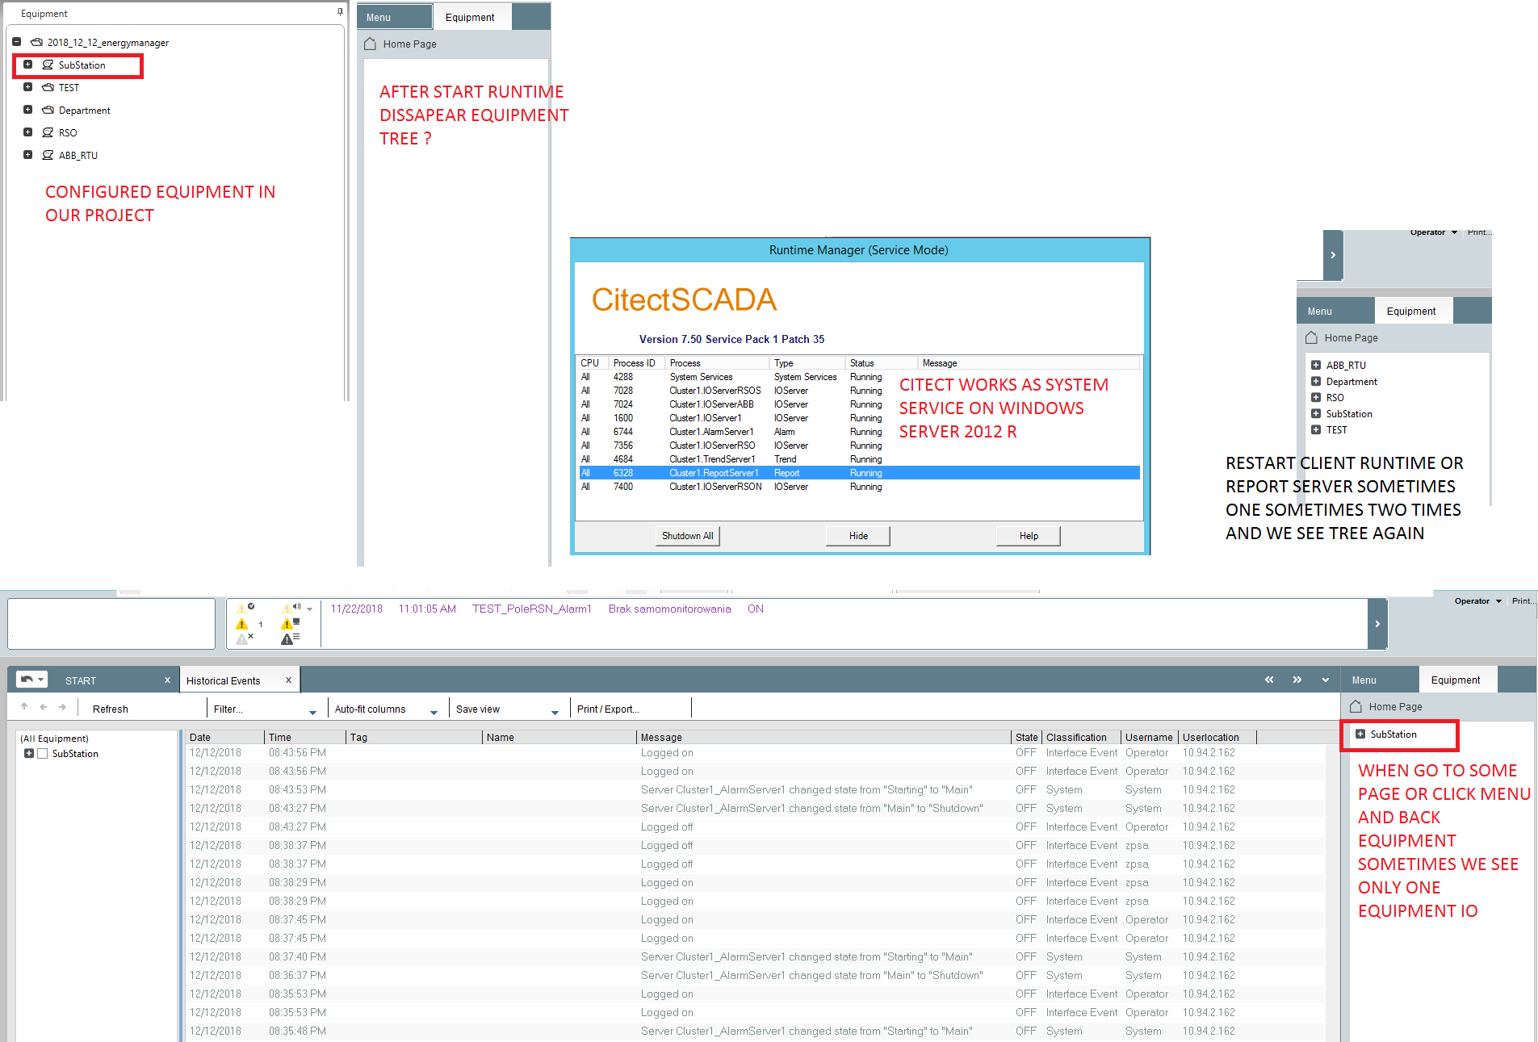Click equipment icon beside ABB_RTU in project tree
This screenshot has height=1042, width=1538.
[x=48, y=155]
